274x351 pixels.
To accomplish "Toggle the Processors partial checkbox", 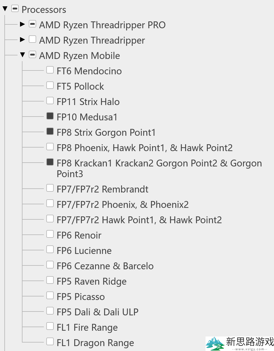I will tap(15, 9).
